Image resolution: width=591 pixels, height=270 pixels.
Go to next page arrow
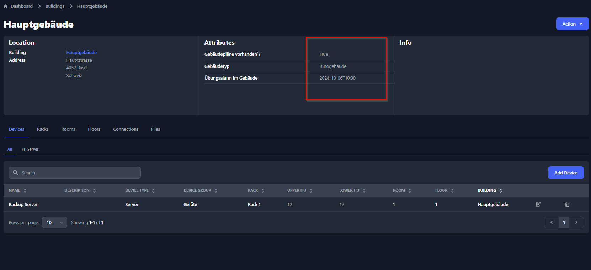576,223
